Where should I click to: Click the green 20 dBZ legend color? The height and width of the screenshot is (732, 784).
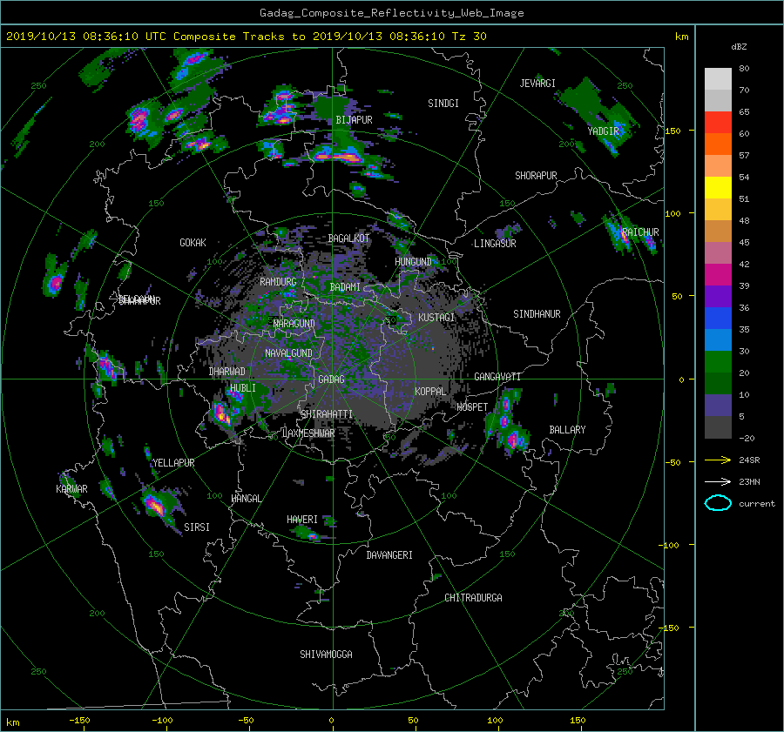tap(718, 361)
